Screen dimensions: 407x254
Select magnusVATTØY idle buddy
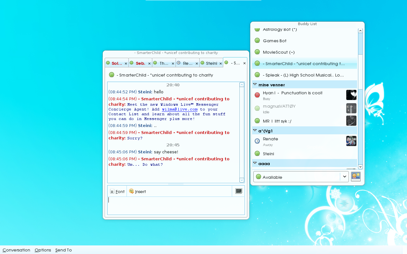point(305,108)
